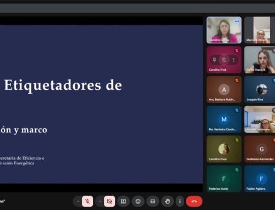
Task: Select Jimena Lauxmann video tile
Action: coord(260,120)
